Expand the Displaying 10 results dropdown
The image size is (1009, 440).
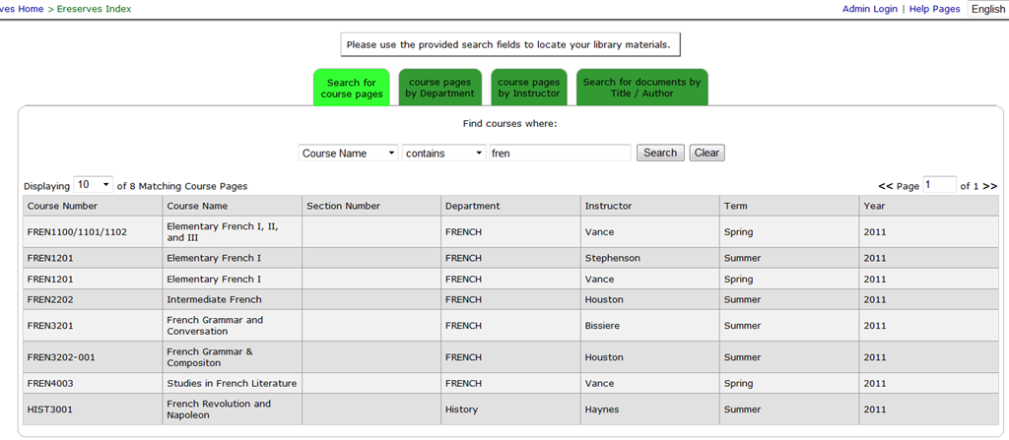(94, 185)
